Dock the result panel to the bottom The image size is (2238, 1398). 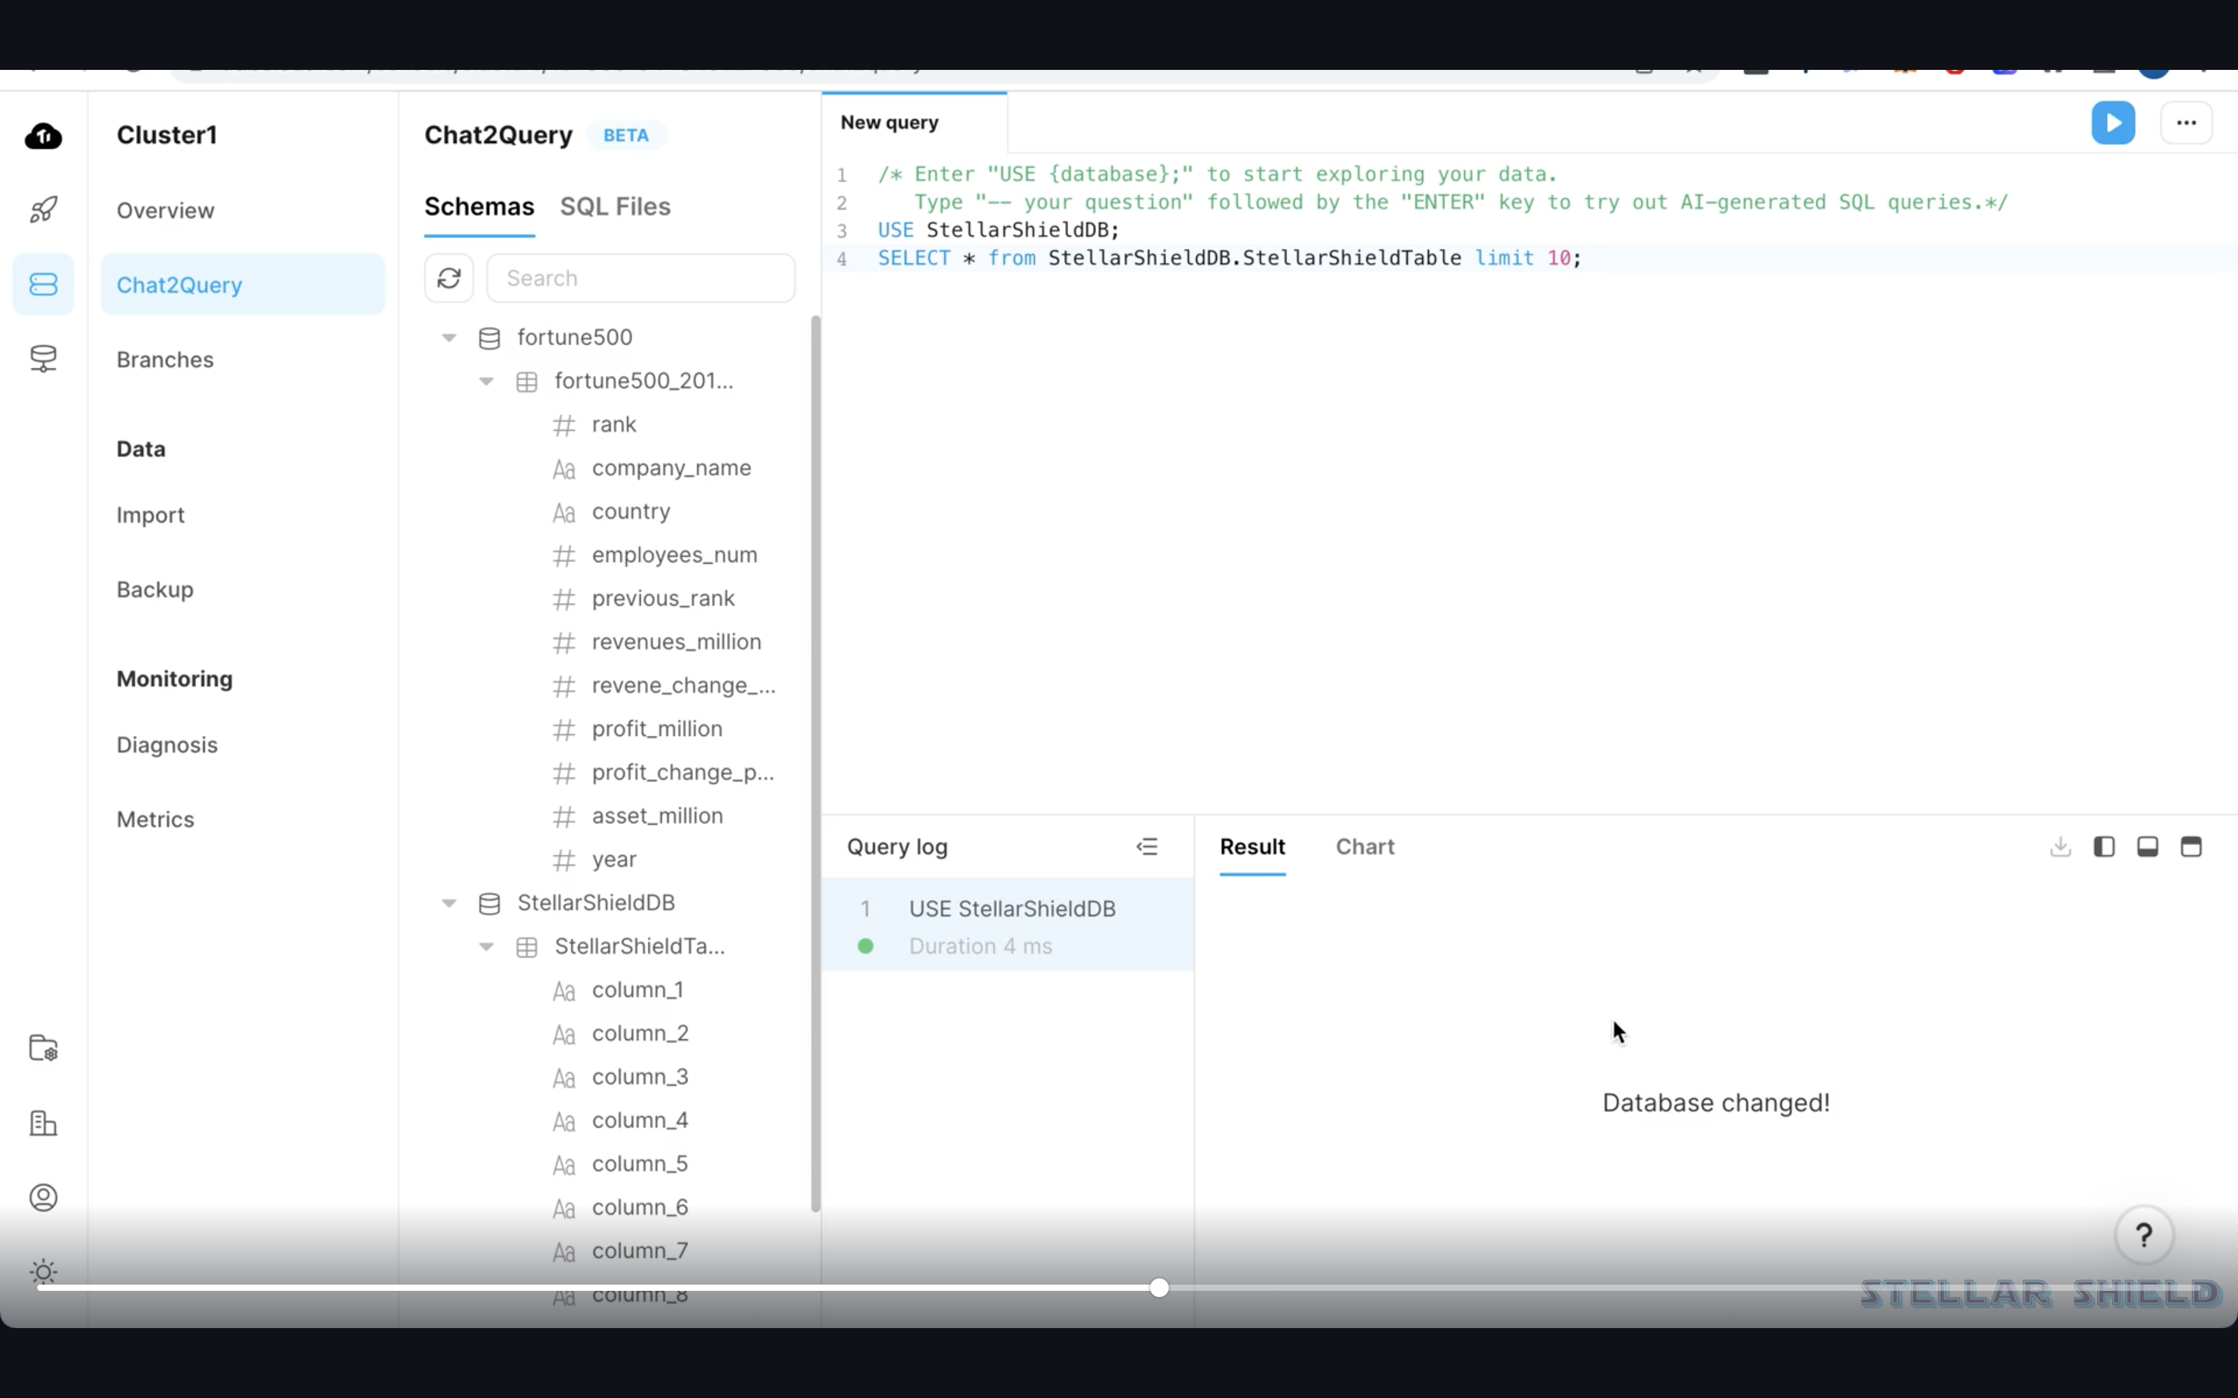coord(2147,847)
